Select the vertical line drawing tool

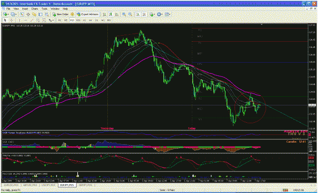pyautogui.click(x=19, y=20)
